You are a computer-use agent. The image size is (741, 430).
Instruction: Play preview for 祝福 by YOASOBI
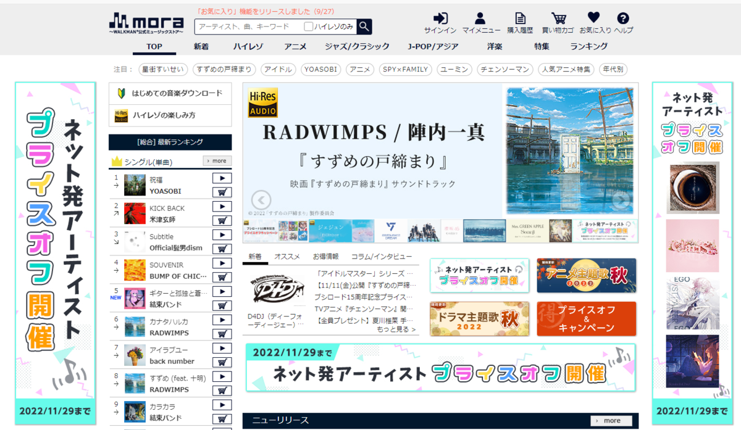(x=222, y=178)
